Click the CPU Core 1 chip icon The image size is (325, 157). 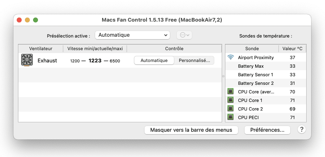[x=230, y=100]
